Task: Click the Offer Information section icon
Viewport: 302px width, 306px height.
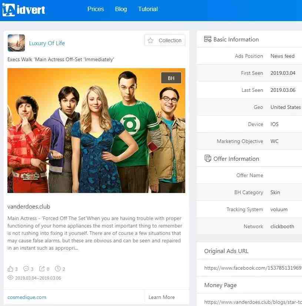Action: (208, 158)
